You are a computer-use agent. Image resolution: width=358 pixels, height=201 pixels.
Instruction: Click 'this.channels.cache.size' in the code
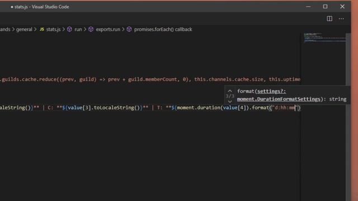click(229, 79)
